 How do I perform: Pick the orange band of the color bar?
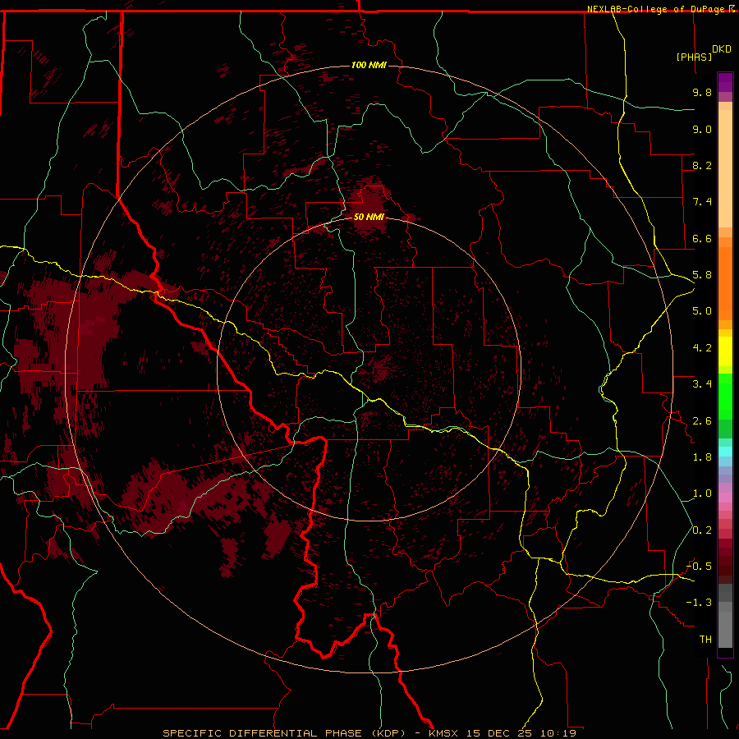[725, 284]
